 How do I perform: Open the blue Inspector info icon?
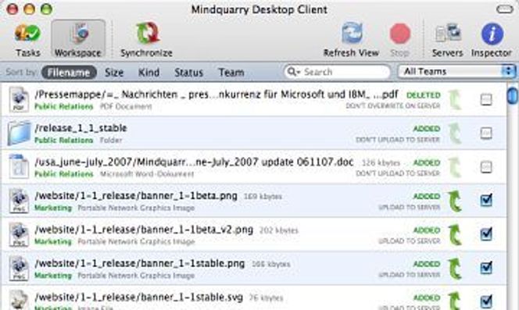tap(492, 34)
